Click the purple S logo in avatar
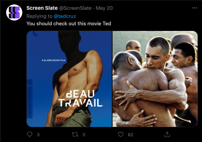This screenshot has height=142, width=202. click(x=14, y=12)
